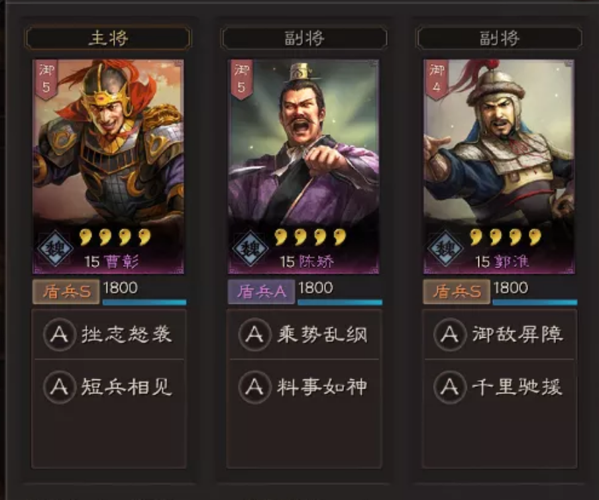Open the 曹彰 general portrait card
The height and width of the screenshot is (500, 599).
[x=109, y=166]
